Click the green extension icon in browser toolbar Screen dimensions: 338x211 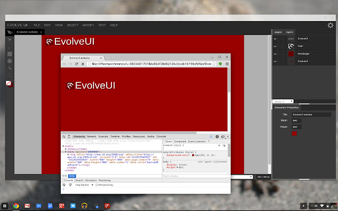220,64
